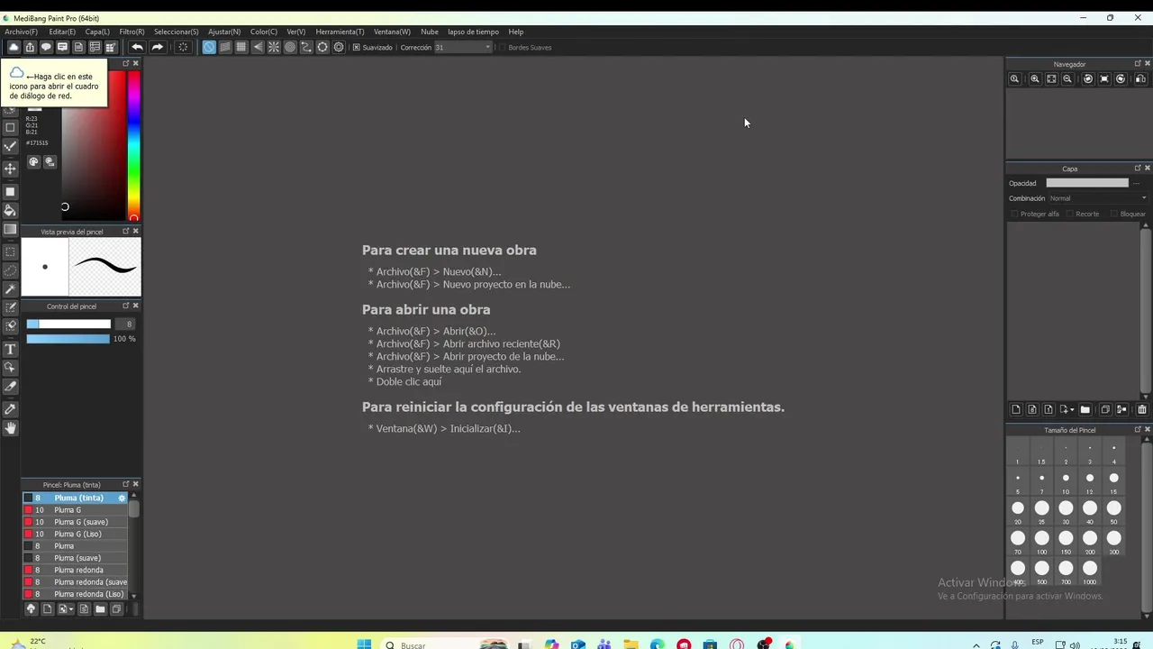Click the undo arrow in toolbar
Viewport: 1153px width, 649px height.
click(137, 47)
